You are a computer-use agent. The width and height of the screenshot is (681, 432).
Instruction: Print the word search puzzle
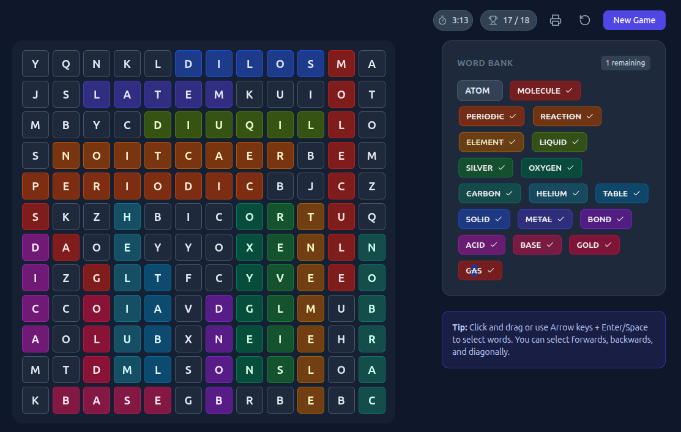point(555,20)
